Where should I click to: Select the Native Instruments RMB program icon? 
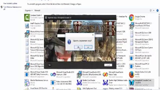pos(53,82)
